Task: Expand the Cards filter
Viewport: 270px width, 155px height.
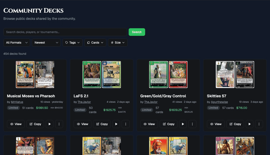Action: click(95, 43)
